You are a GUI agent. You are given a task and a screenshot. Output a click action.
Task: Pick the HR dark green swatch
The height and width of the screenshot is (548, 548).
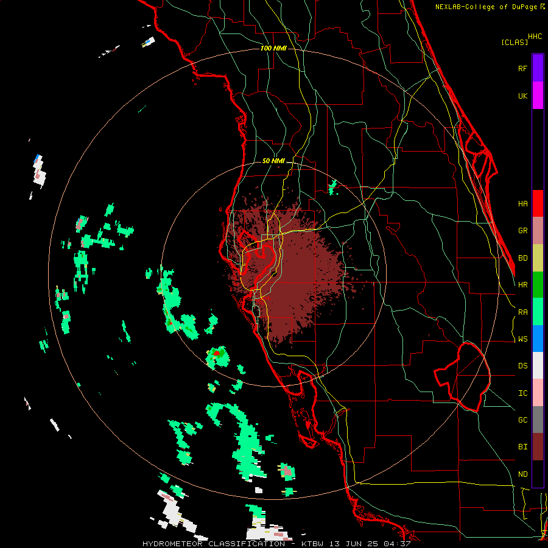tap(538, 285)
